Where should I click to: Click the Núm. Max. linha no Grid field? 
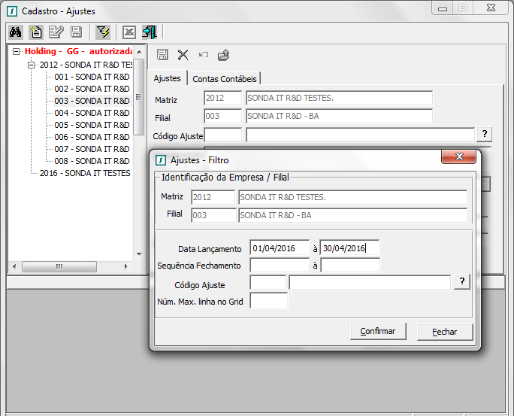[268, 301]
